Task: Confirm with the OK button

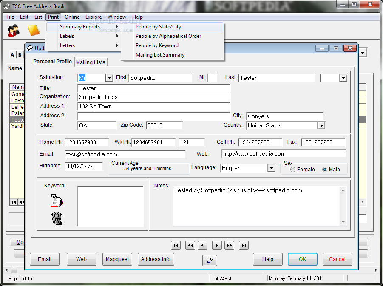Action: click(302, 259)
